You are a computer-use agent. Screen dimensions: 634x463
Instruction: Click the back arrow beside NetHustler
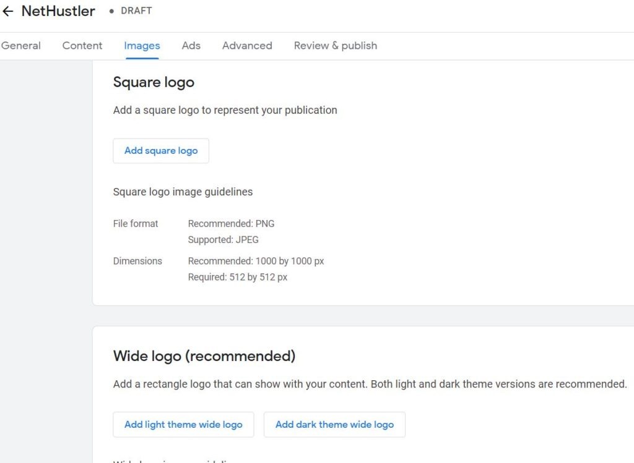[8, 11]
